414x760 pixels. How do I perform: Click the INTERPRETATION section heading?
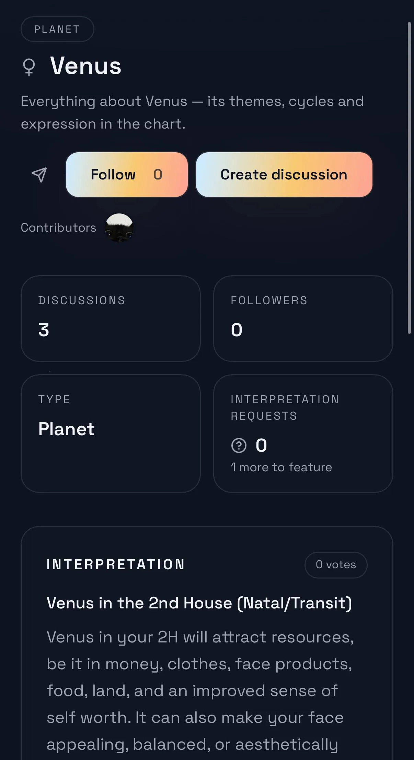click(116, 565)
